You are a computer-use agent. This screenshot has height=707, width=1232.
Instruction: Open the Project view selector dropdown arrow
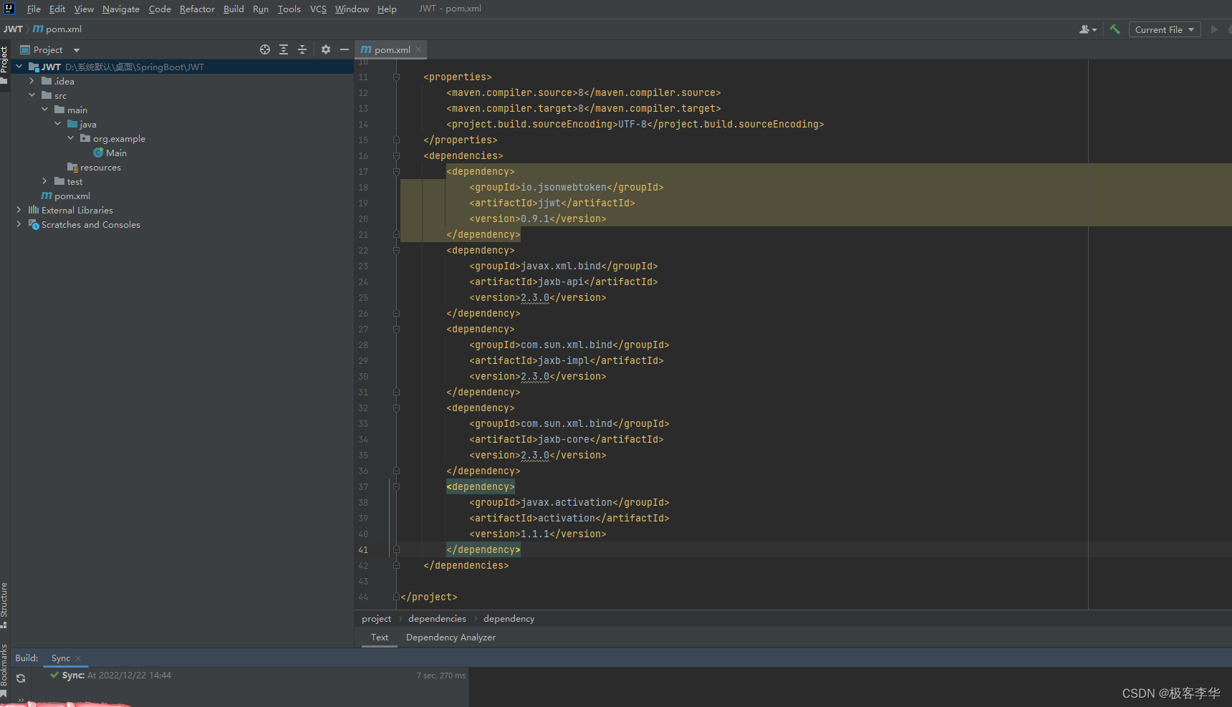[x=77, y=49]
